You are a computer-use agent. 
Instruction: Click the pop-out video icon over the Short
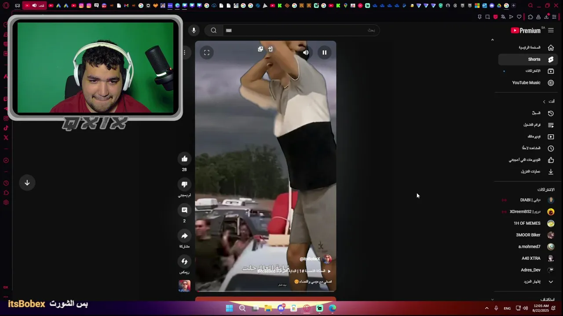260,49
